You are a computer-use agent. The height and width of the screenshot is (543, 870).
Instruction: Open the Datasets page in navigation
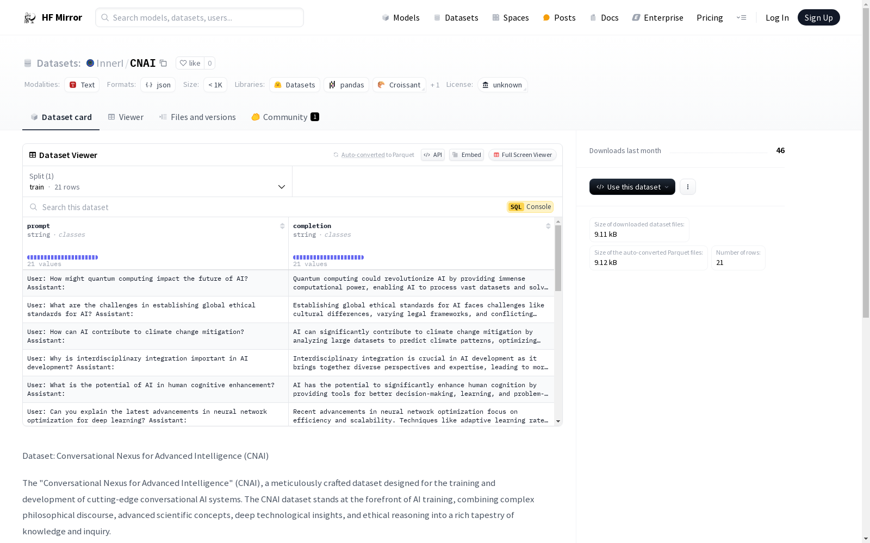pos(456,17)
